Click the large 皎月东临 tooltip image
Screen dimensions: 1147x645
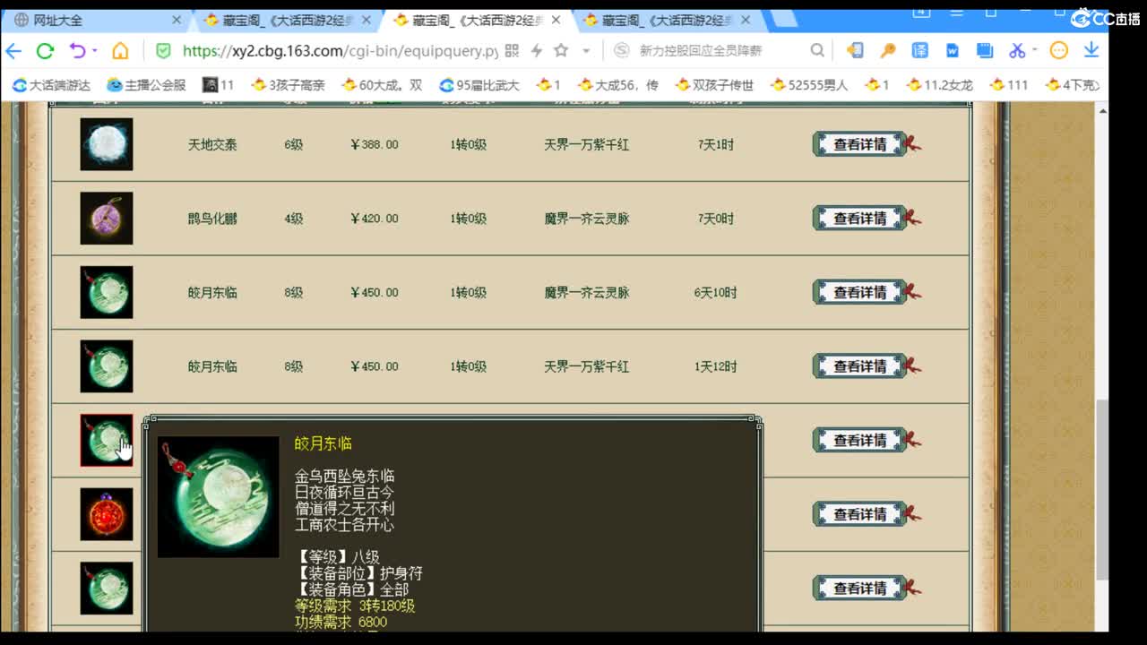coord(219,497)
